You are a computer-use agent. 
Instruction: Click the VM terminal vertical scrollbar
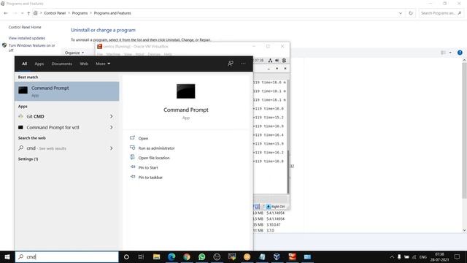288,172
